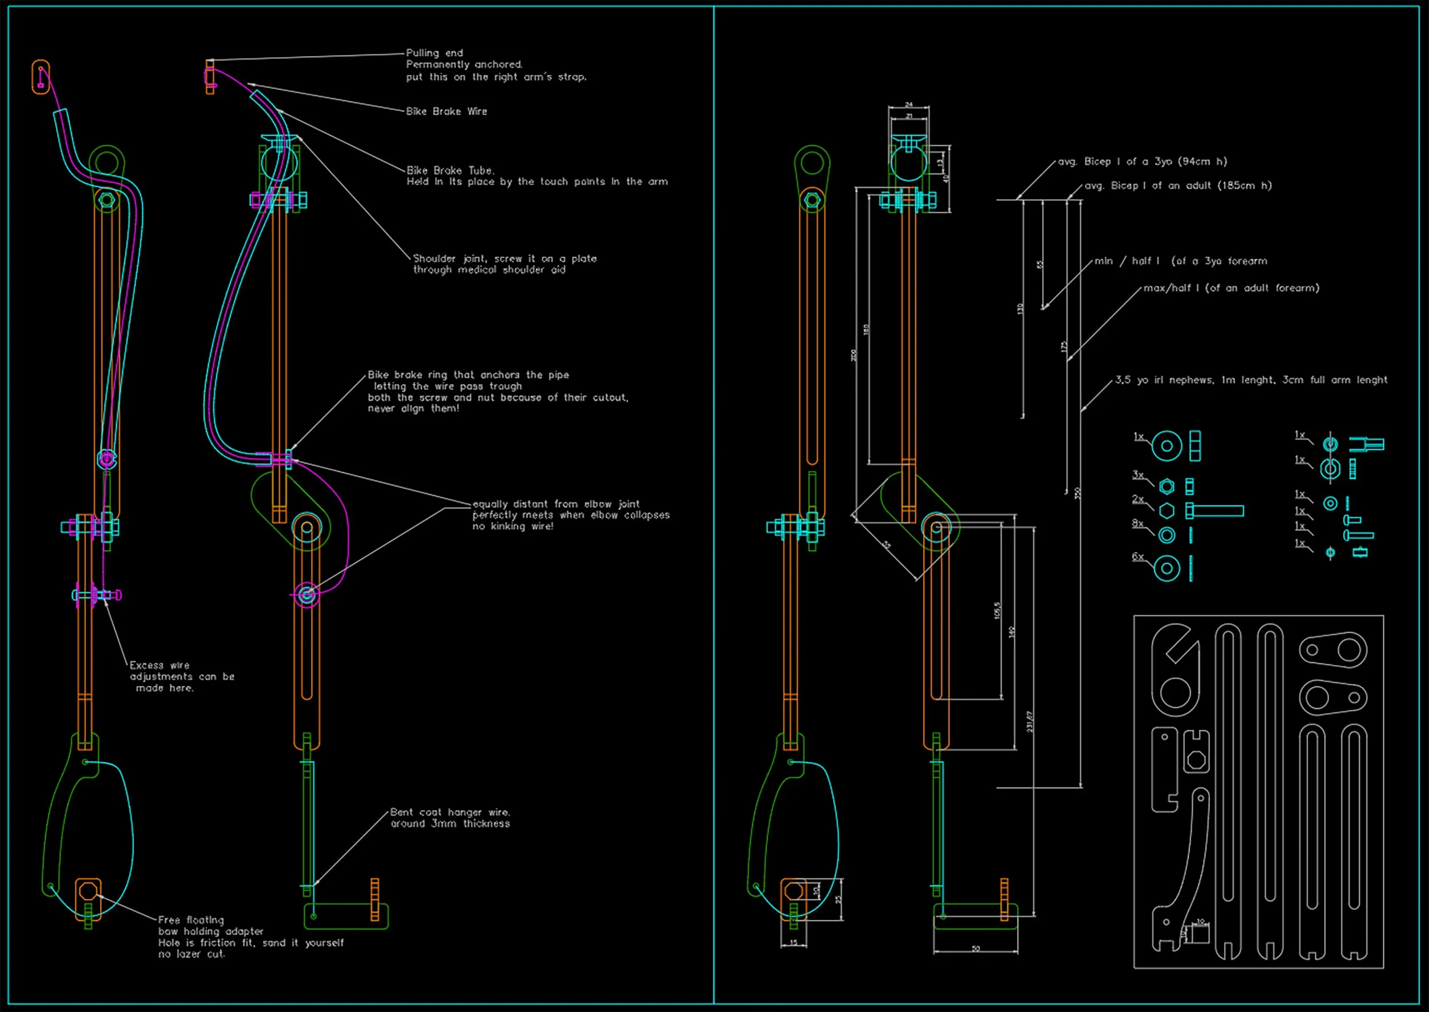Click the "Excess wire adjustments" annotation

(x=181, y=676)
